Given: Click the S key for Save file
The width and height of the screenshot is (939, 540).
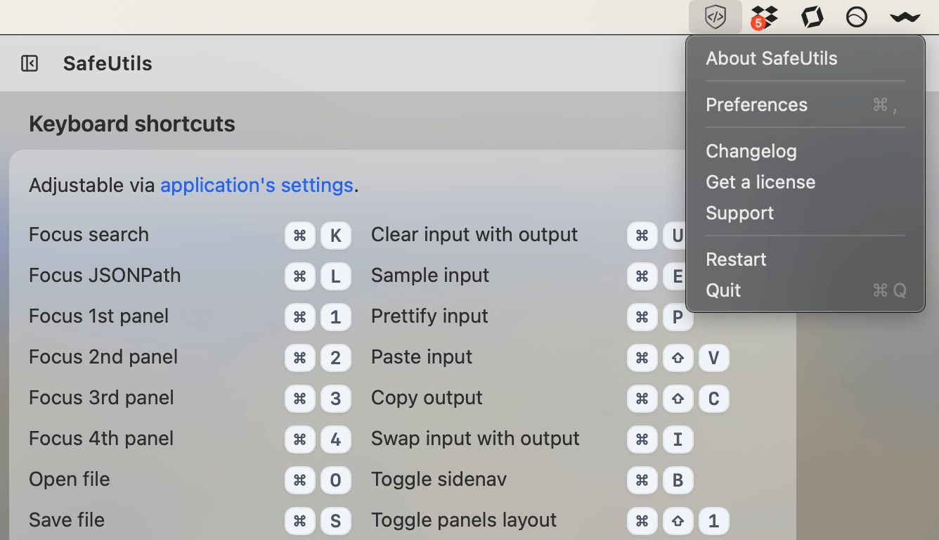Looking at the screenshot, I should tap(335, 521).
